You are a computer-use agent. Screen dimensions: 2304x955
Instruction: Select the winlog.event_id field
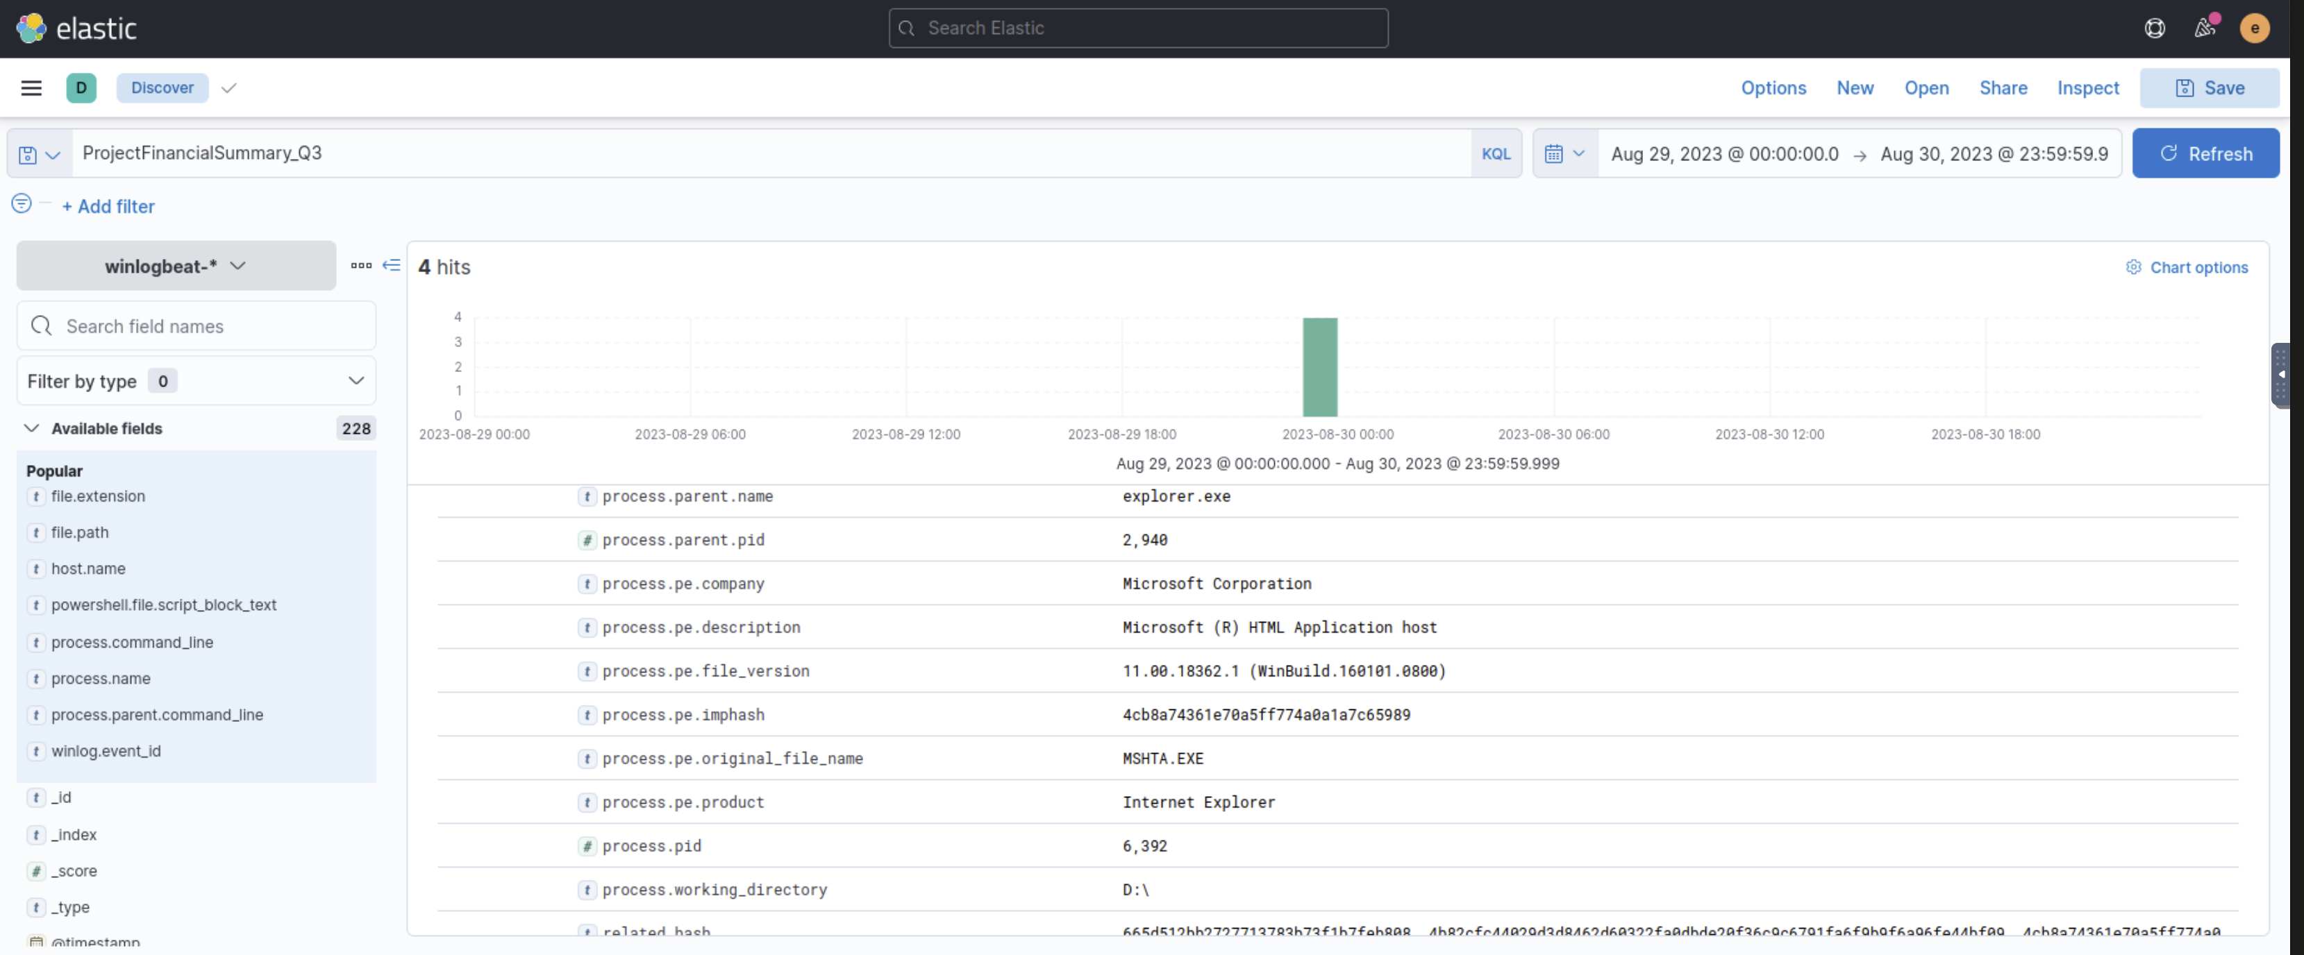coord(106,751)
